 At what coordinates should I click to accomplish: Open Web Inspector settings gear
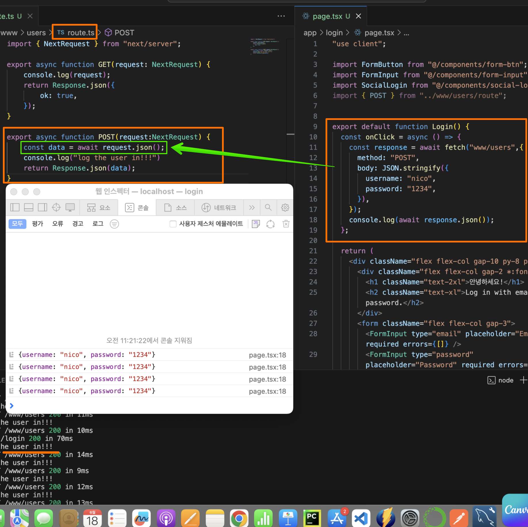285,207
